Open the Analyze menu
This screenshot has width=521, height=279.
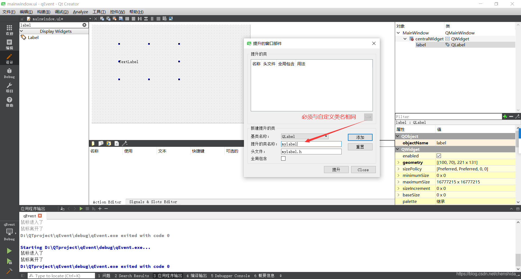tap(81, 12)
